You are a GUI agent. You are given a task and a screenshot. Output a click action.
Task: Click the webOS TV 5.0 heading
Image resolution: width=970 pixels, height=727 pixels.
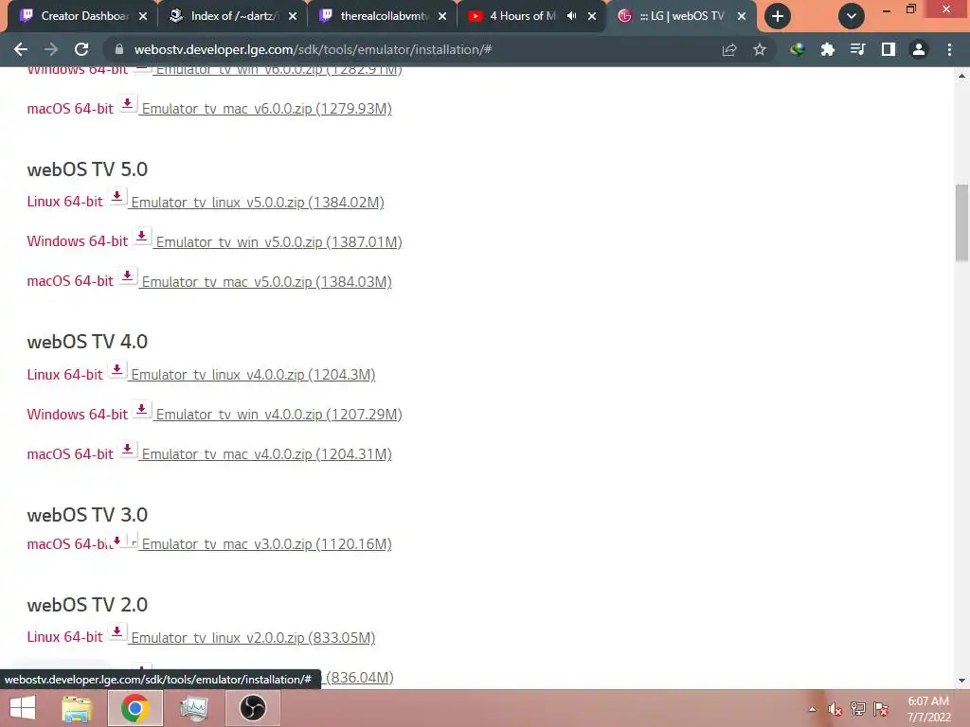87,169
